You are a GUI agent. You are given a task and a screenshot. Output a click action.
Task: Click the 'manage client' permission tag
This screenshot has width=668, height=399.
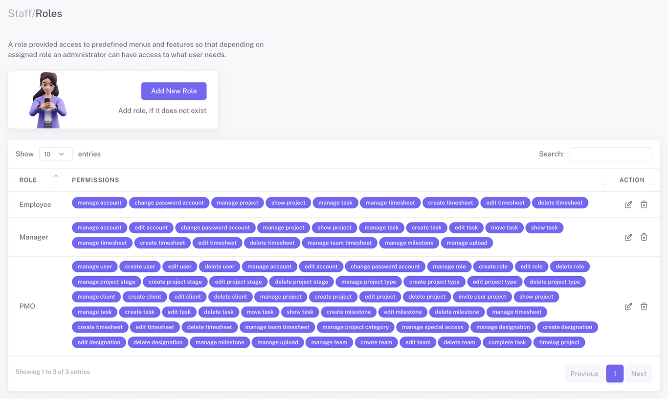click(x=96, y=297)
